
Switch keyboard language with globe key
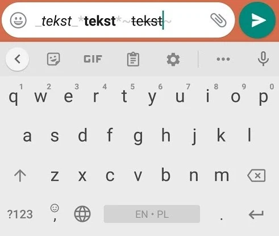[x=82, y=214]
